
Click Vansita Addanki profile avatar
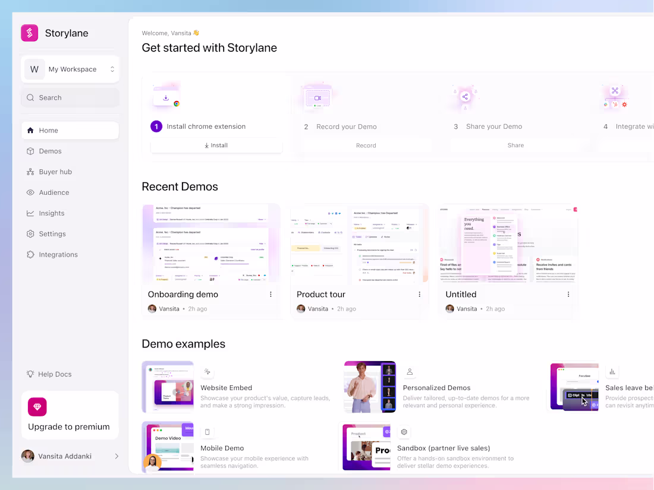click(x=28, y=456)
